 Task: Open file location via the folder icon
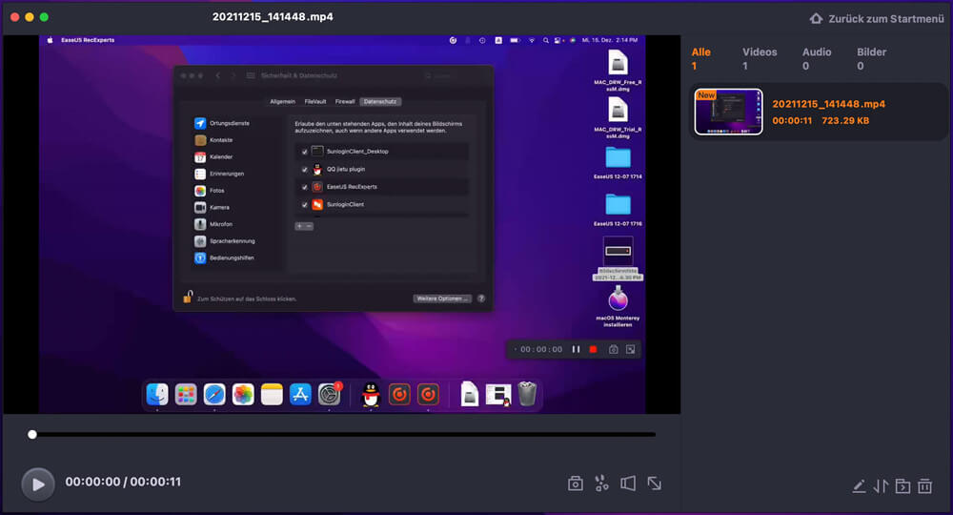(x=902, y=486)
